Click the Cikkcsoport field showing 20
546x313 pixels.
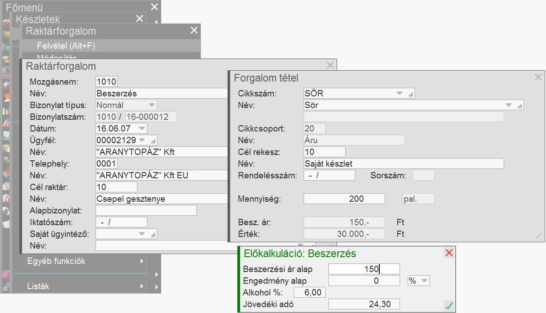pyautogui.click(x=315, y=128)
